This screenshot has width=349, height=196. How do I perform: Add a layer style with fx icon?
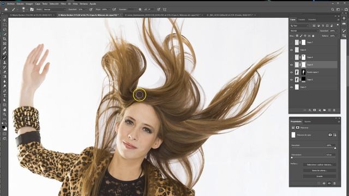[310, 110]
